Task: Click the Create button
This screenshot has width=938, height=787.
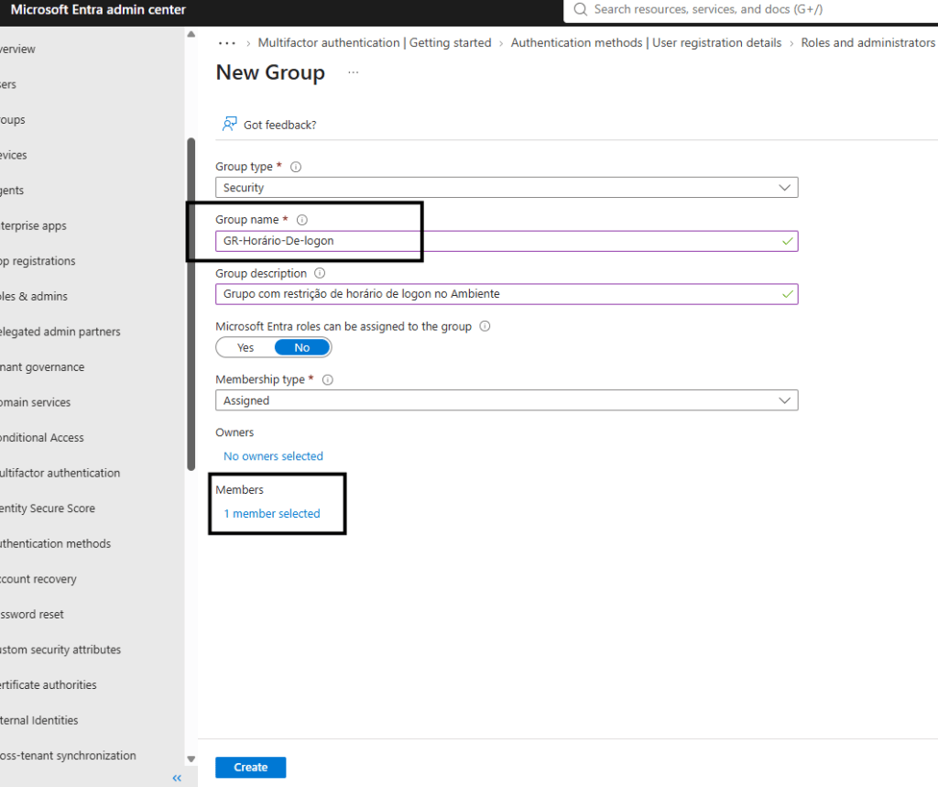Action: pos(251,767)
